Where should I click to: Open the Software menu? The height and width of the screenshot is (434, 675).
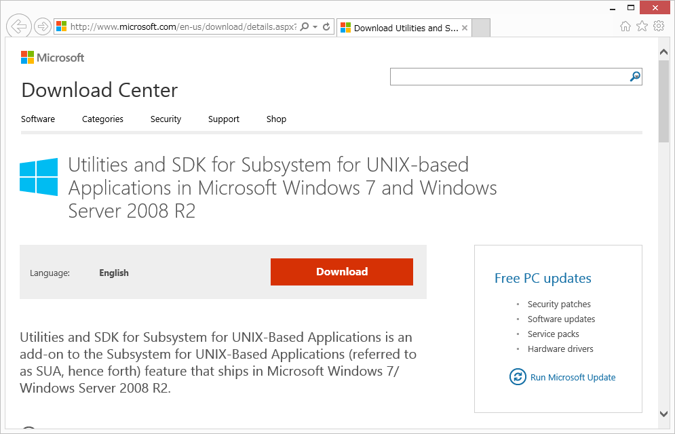[38, 119]
